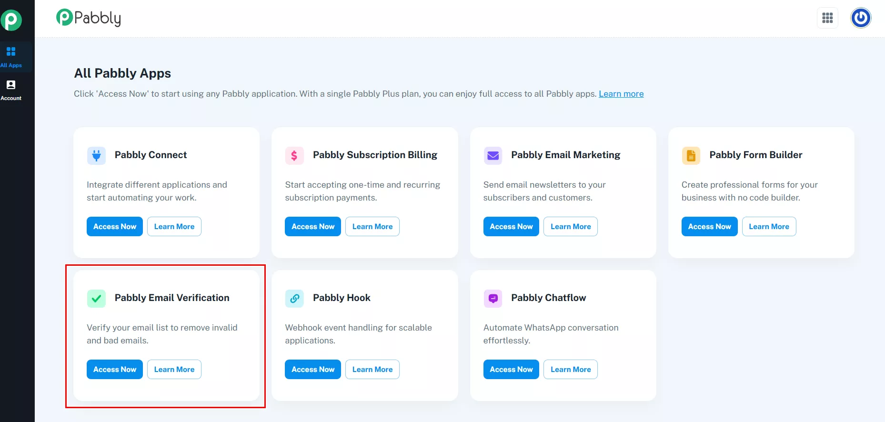Click the Pabbly Form Builder title

point(755,155)
